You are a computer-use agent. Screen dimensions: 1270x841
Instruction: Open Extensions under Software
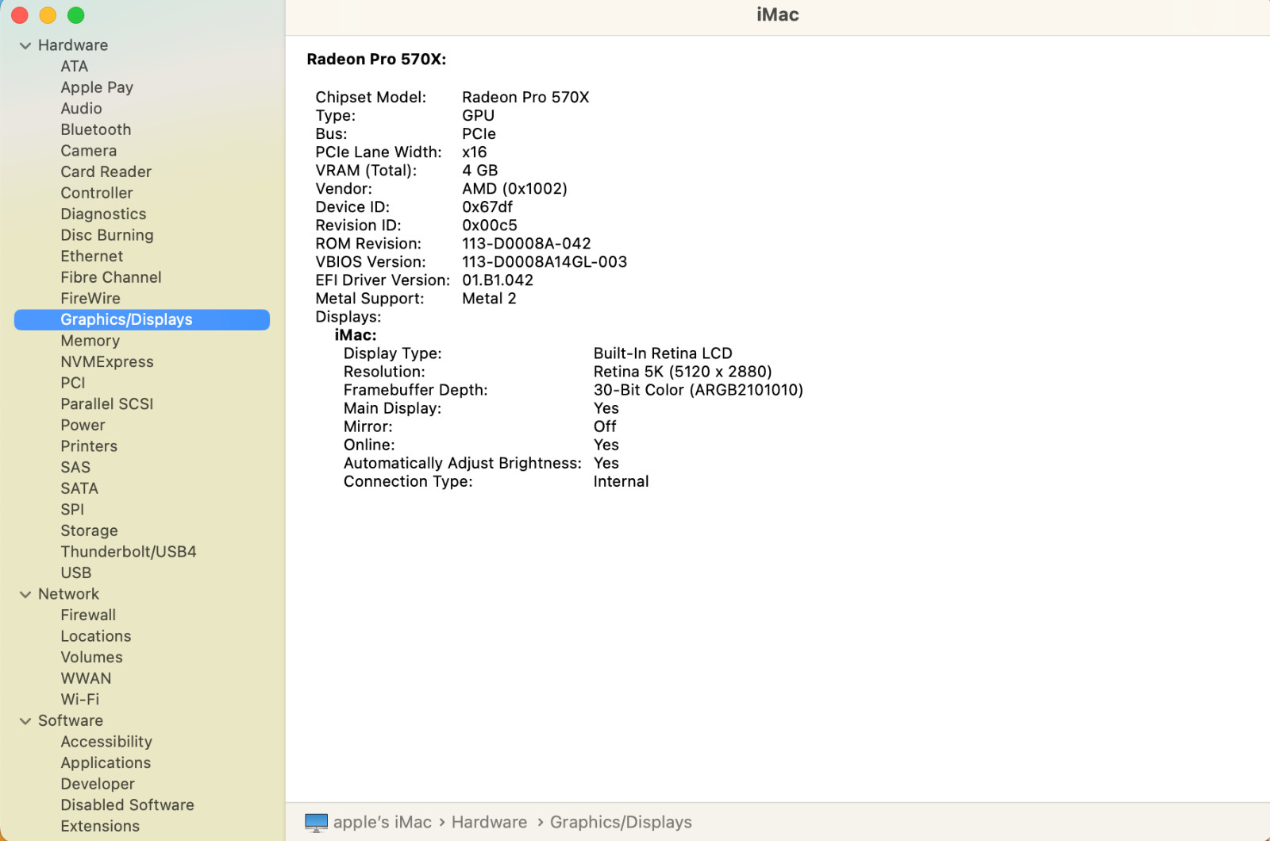click(x=100, y=826)
